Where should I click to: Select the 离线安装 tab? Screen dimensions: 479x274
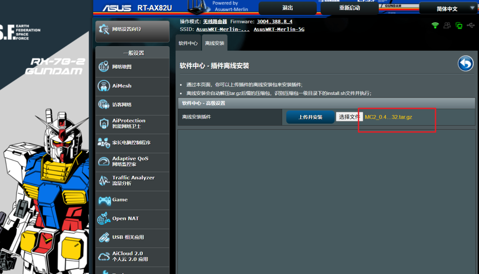click(215, 43)
